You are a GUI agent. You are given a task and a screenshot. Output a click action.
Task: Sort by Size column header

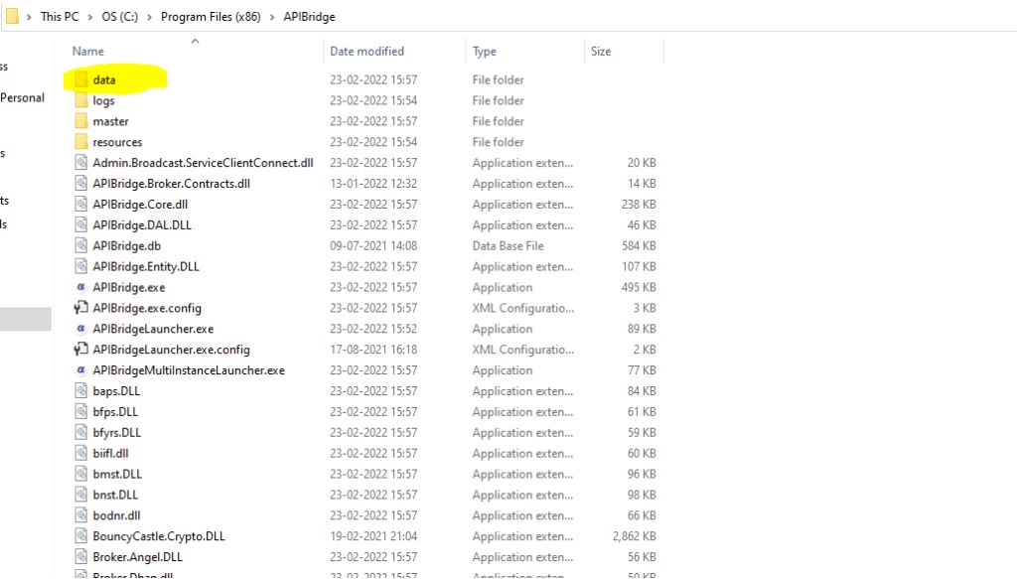pos(601,52)
